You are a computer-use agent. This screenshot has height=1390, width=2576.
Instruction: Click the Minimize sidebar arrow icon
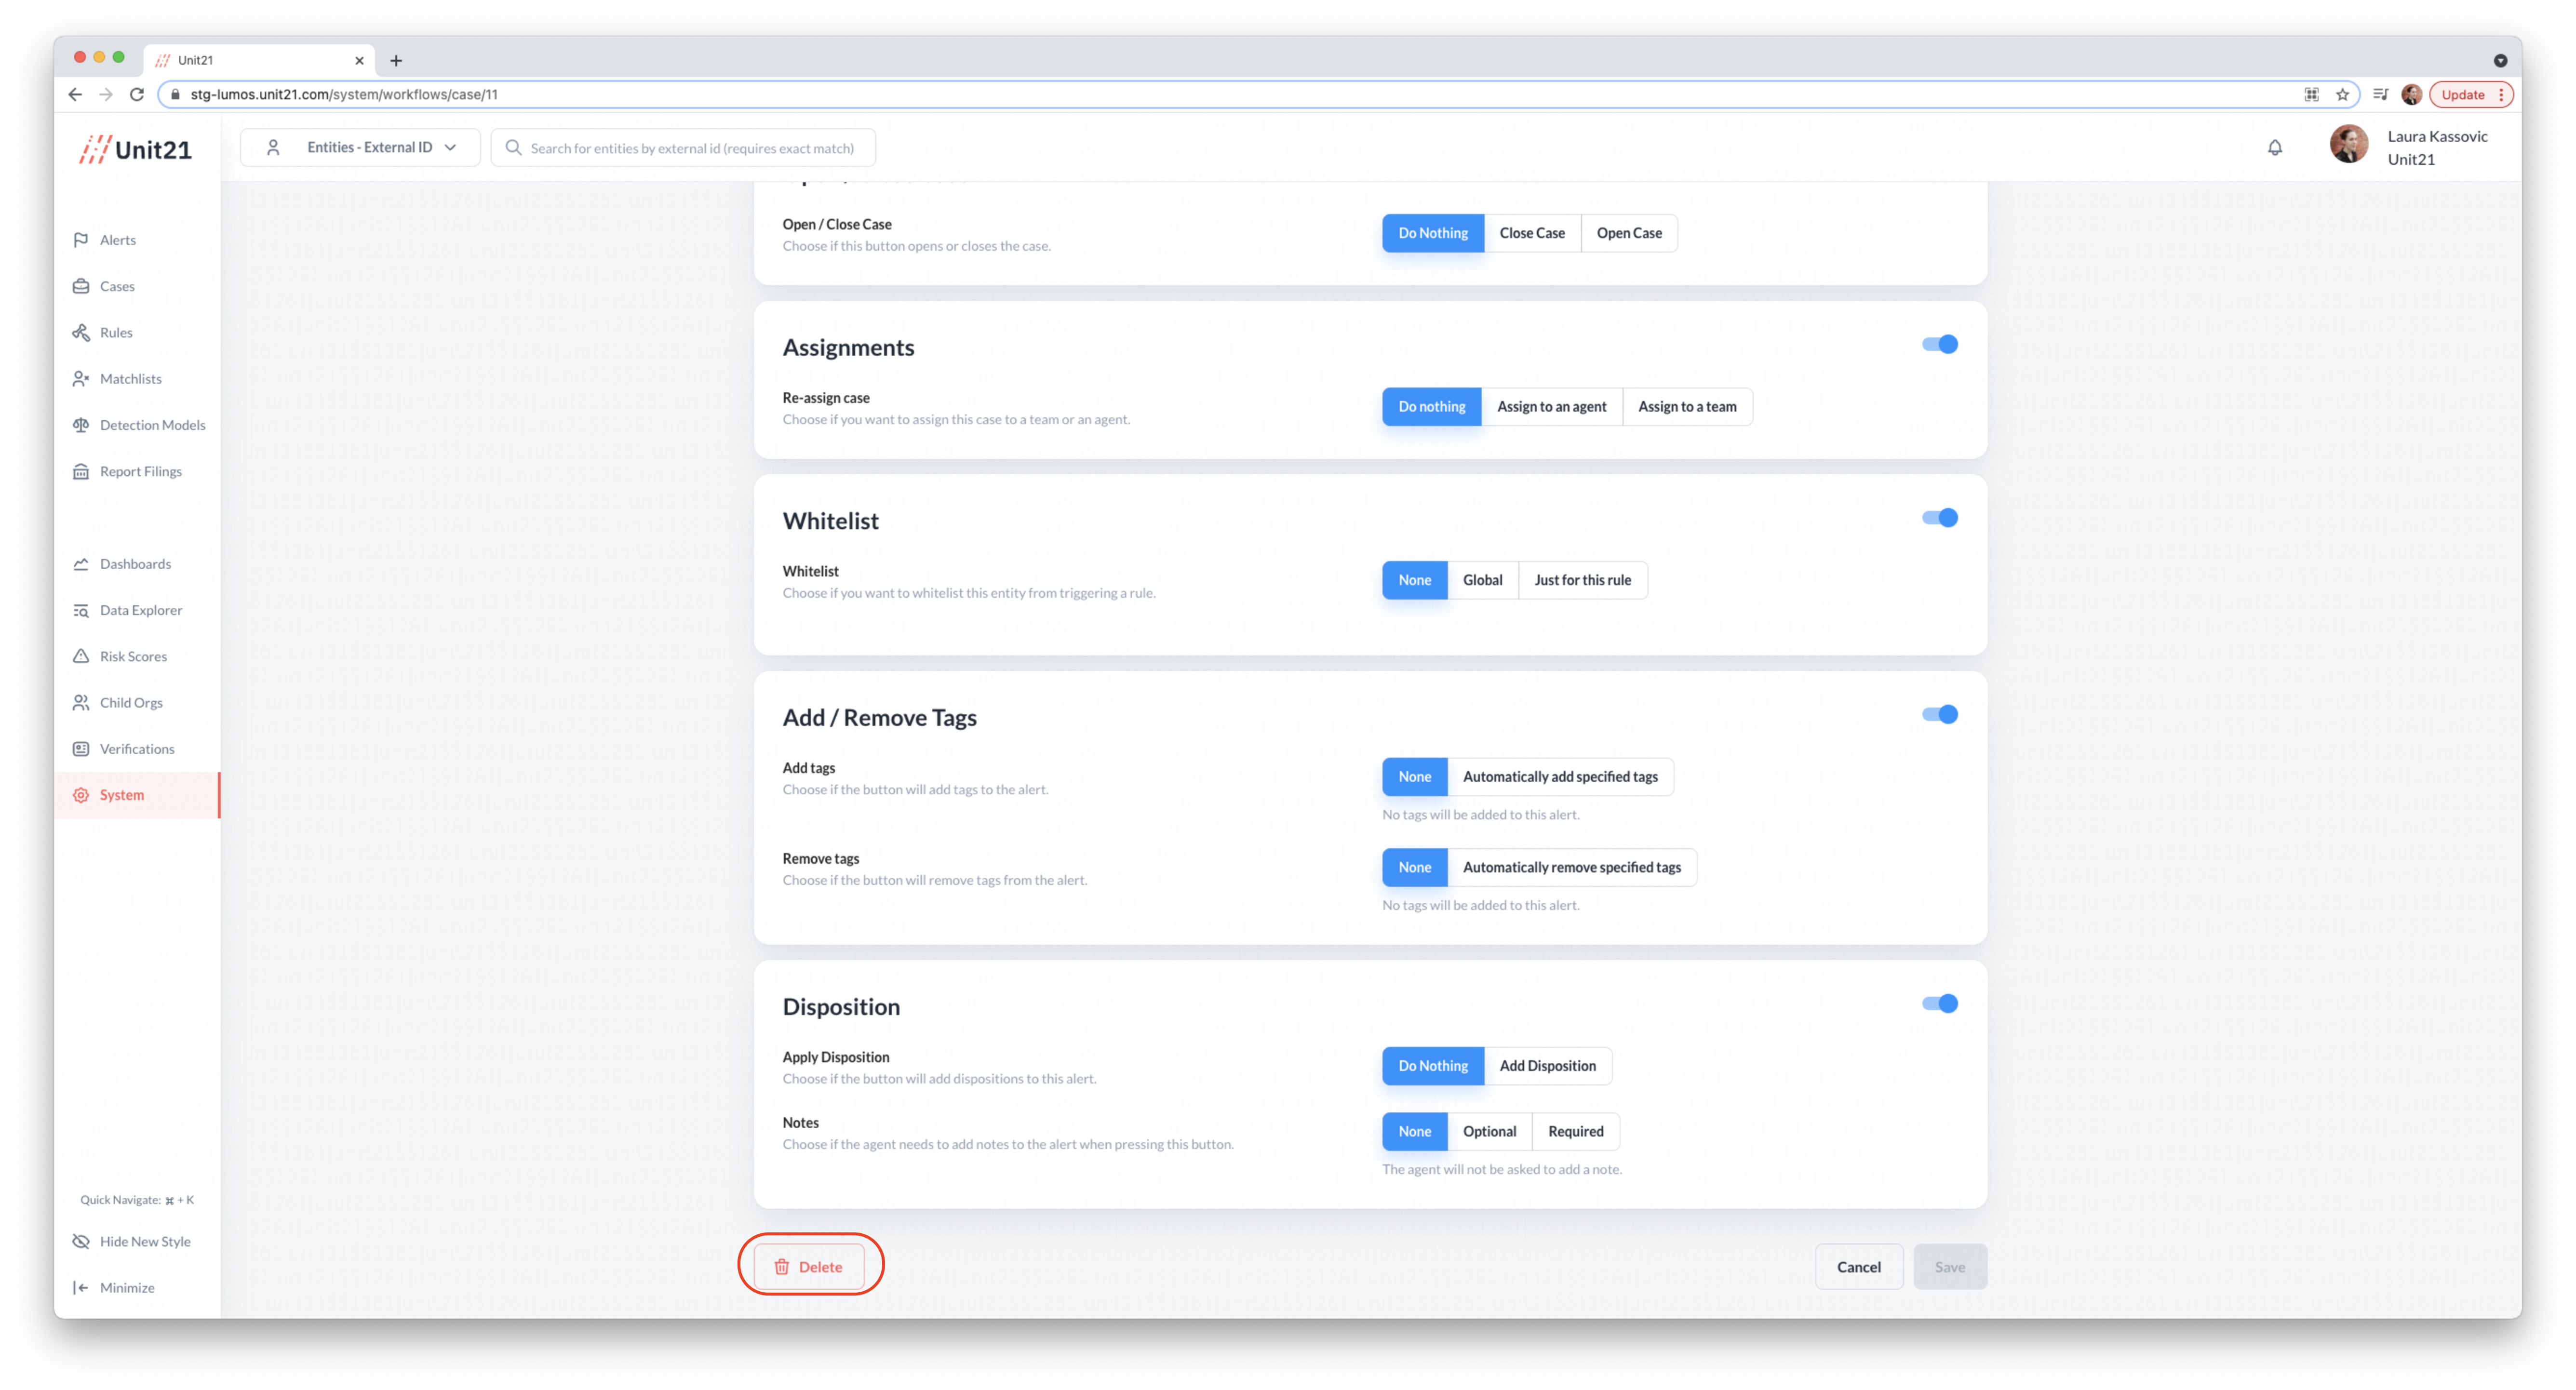81,1287
